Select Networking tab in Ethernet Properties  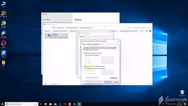[82, 37]
